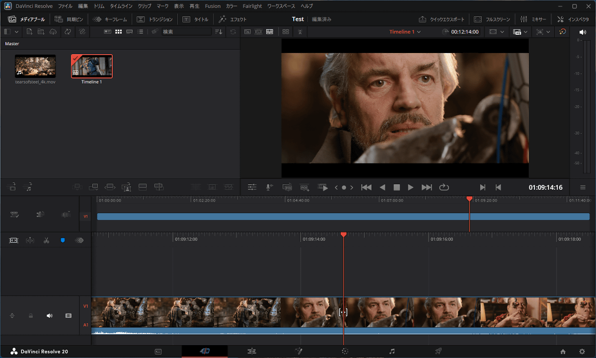Click フルスクリーン button
The image size is (596, 358).
(492, 19)
